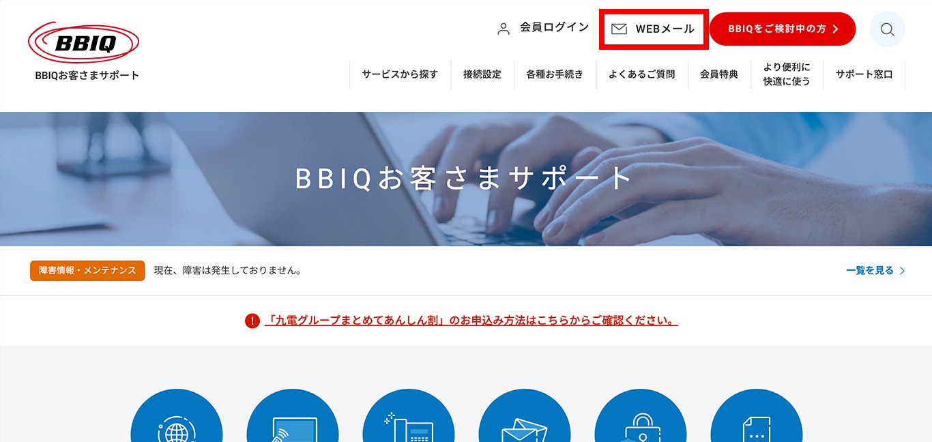The height and width of the screenshot is (442, 932).
Task: Click the BBIQをご検討中の方 red button
Action: (x=783, y=29)
